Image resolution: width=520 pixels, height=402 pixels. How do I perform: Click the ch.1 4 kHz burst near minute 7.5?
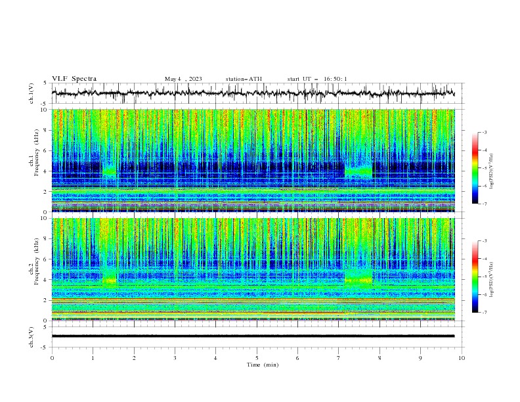(358, 171)
